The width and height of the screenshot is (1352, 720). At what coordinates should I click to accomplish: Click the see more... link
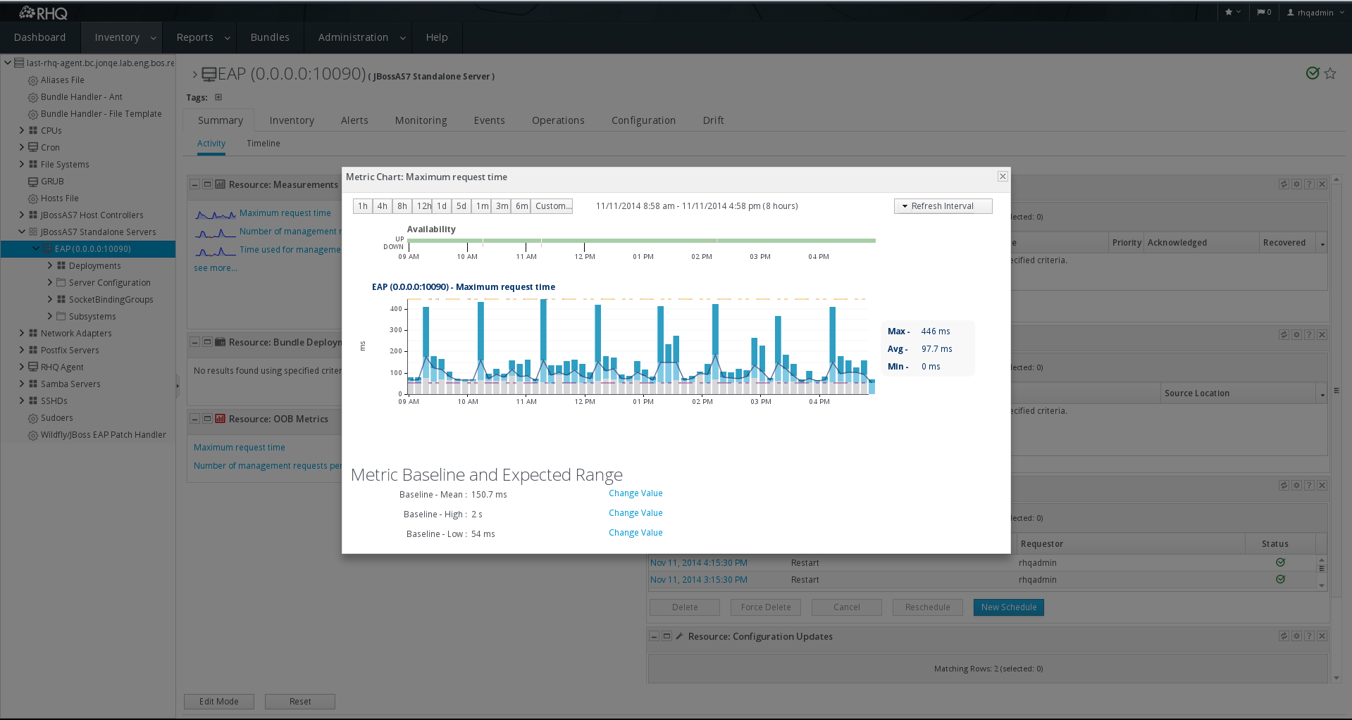pos(216,268)
